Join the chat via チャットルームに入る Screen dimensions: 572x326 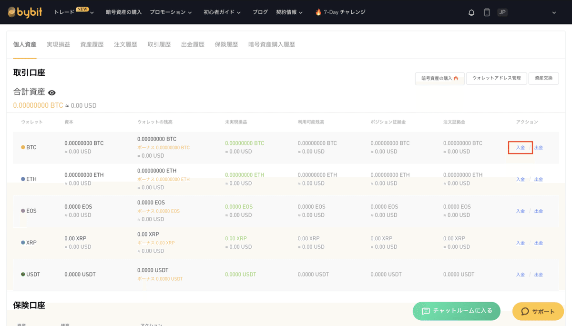coord(456,311)
